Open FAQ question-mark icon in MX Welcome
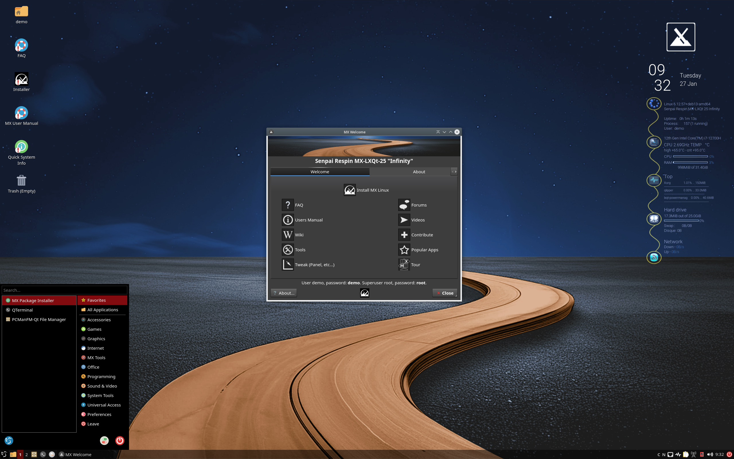734x459 pixels. click(288, 205)
